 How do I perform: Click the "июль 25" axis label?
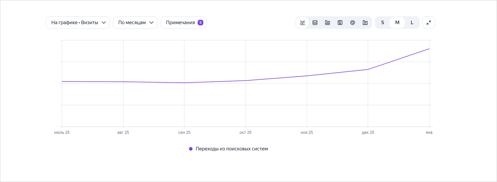62,133
